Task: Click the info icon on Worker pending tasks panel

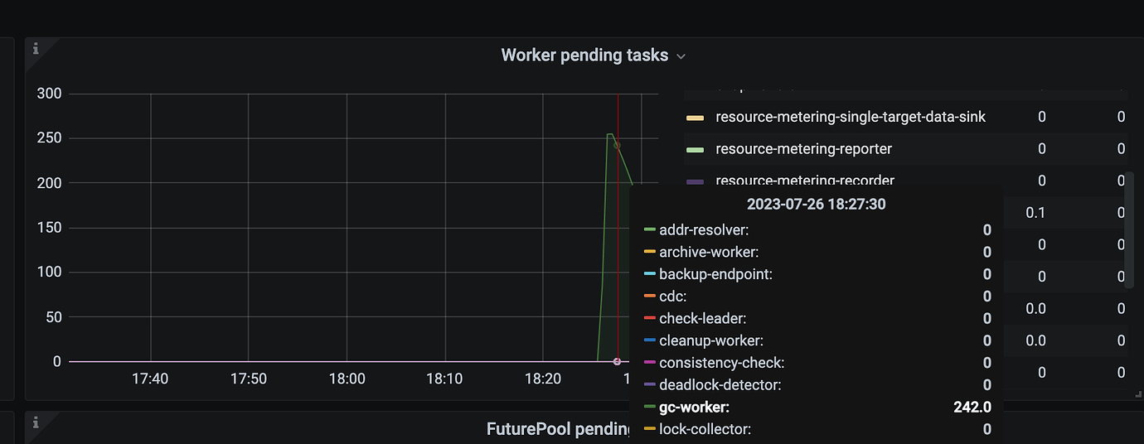Action: [36, 49]
